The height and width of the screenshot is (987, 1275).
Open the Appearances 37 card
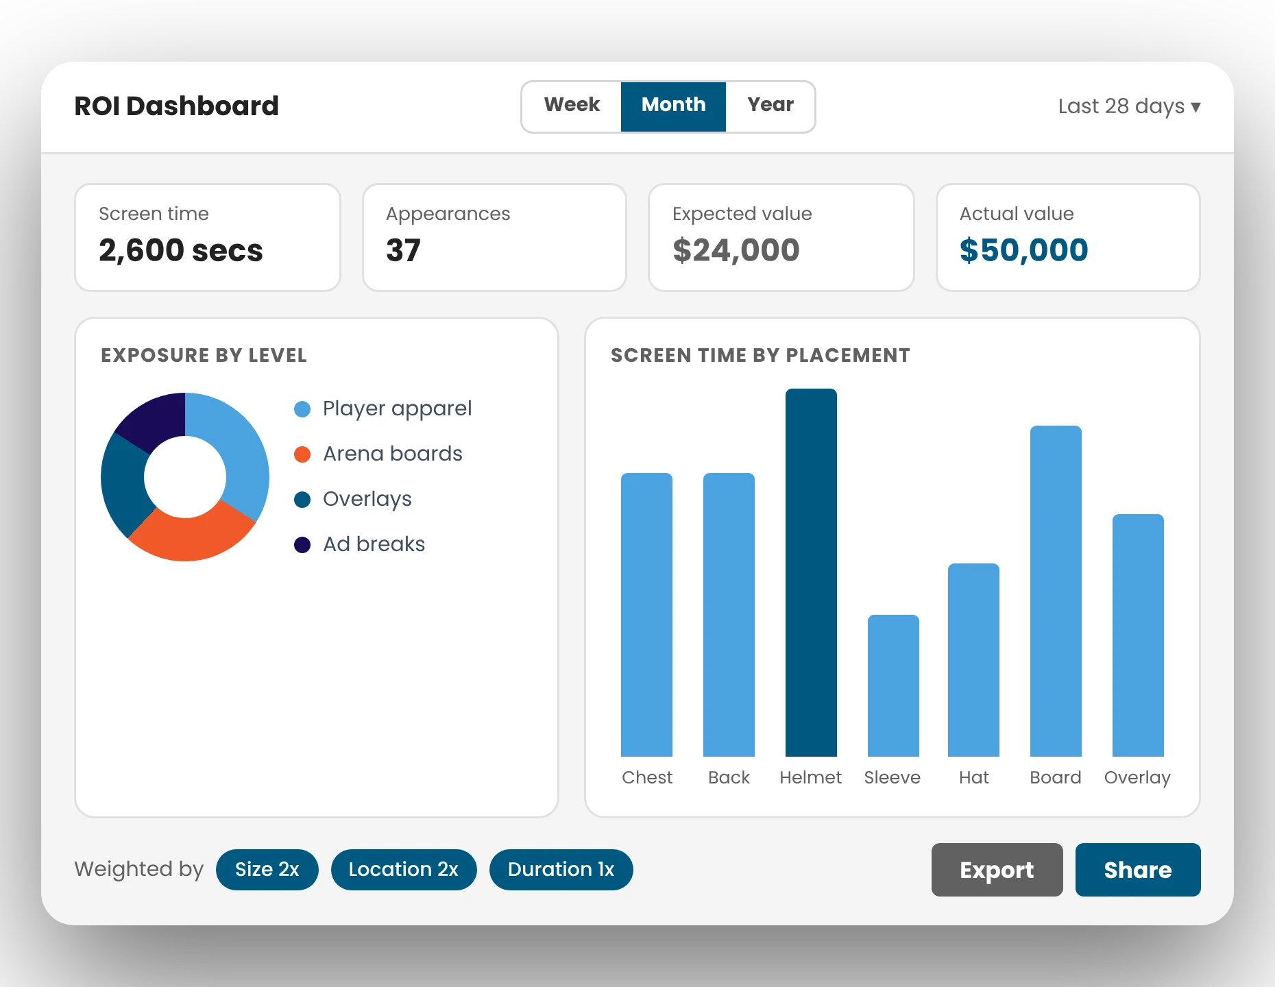(x=494, y=237)
